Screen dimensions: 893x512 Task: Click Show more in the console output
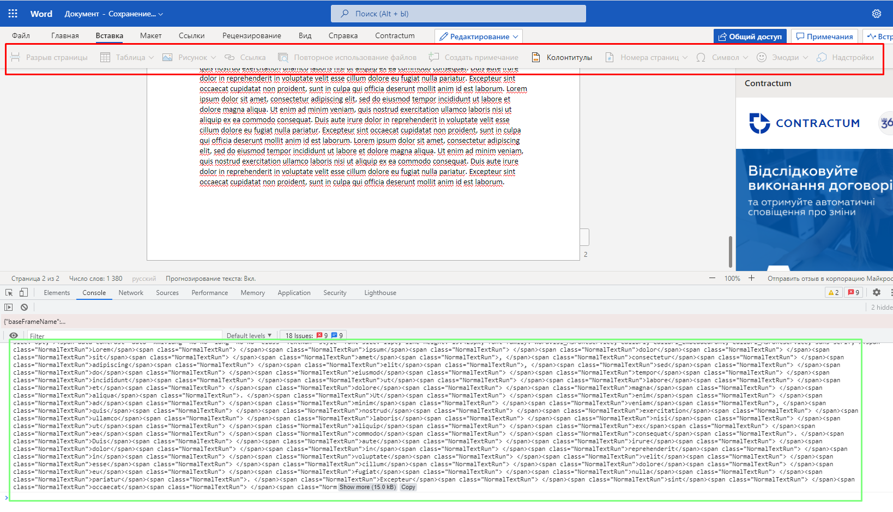click(x=367, y=487)
